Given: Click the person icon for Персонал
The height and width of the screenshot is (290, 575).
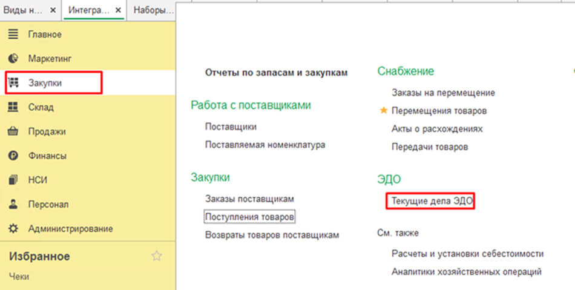Looking at the screenshot, I should point(13,205).
